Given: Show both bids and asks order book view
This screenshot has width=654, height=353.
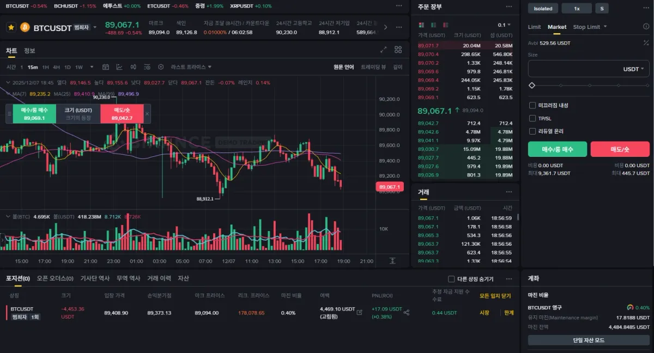Looking at the screenshot, I should [421, 25].
